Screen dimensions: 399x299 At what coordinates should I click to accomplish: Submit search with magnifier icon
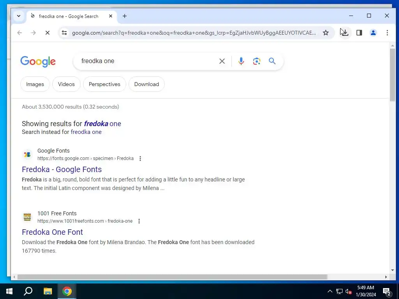tap(272, 61)
